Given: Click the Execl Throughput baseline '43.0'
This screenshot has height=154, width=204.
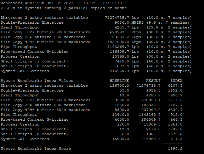Looking at the screenshot, I should click(x=124, y=95).
